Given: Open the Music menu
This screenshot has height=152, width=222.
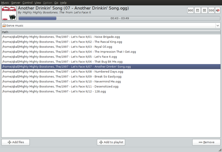Looking at the screenshot, I should click(5, 3).
